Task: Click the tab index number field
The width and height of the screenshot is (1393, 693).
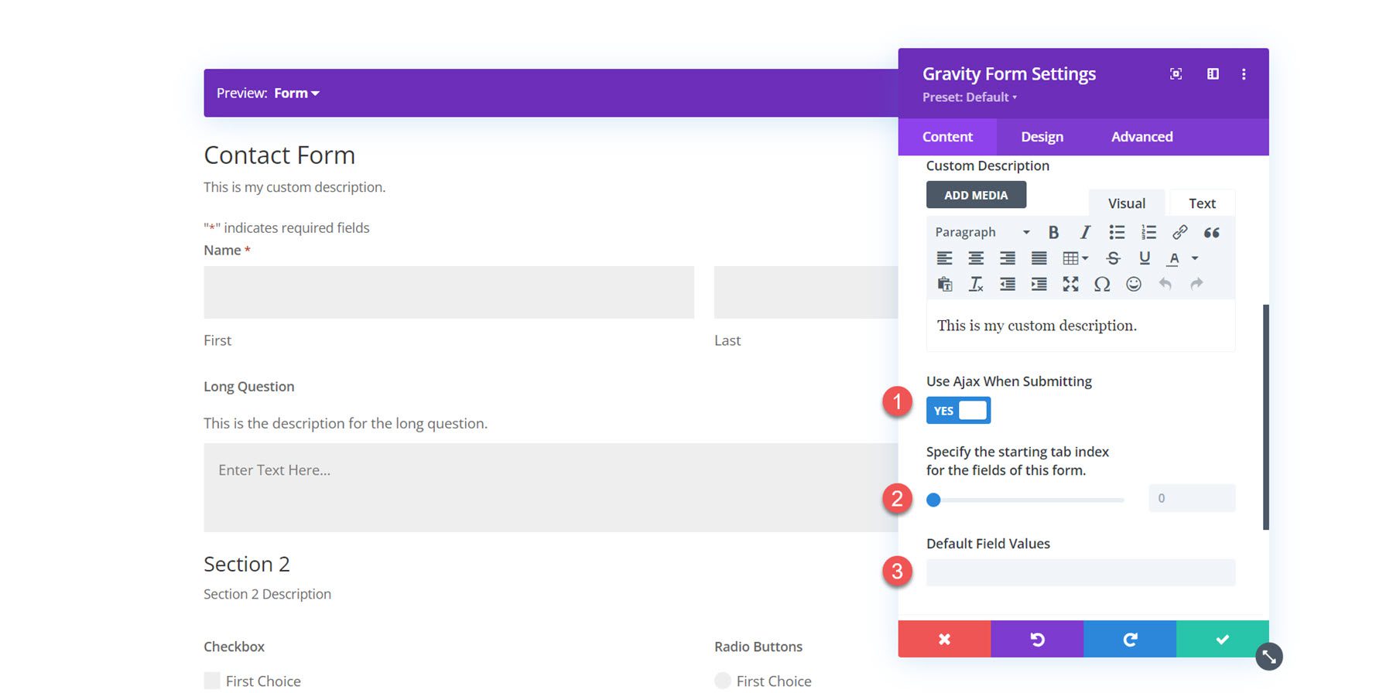Action: [1192, 498]
